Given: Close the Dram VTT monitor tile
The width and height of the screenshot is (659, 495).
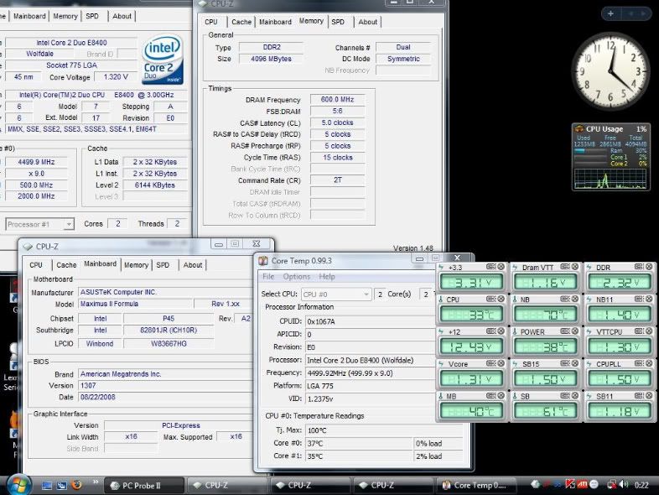Looking at the screenshot, I should click(575, 267).
